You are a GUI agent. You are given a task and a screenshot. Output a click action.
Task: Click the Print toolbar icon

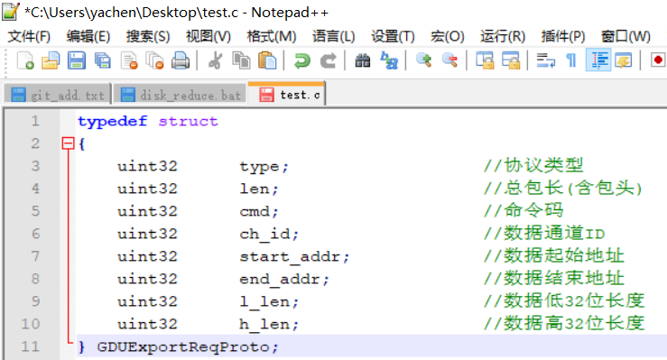(181, 60)
